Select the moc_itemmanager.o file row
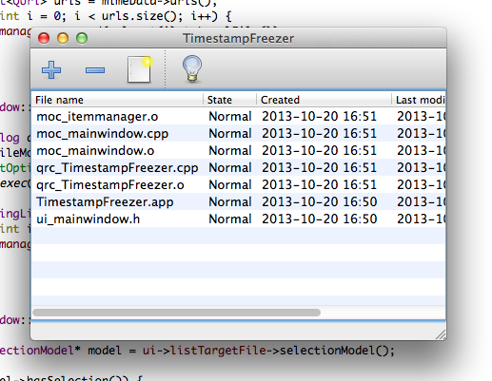This screenshot has height=381, width=492. 238,117
